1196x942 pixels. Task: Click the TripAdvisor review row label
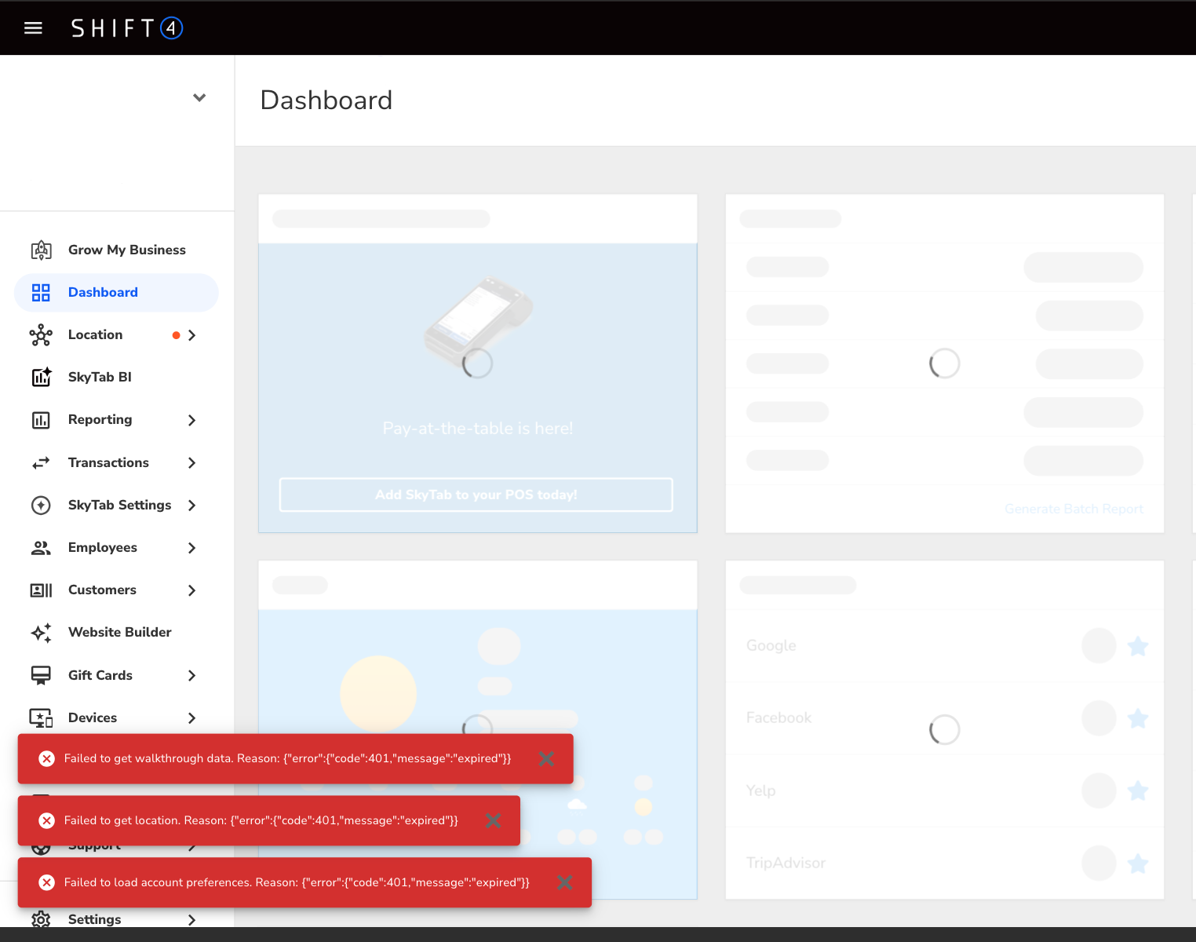(786, 863)
